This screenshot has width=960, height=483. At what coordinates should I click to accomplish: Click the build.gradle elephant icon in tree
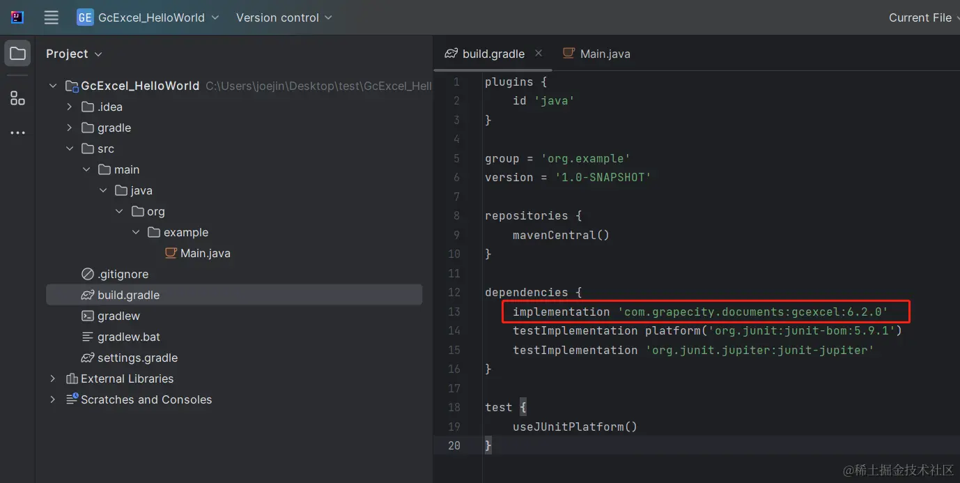coord(88,295)
